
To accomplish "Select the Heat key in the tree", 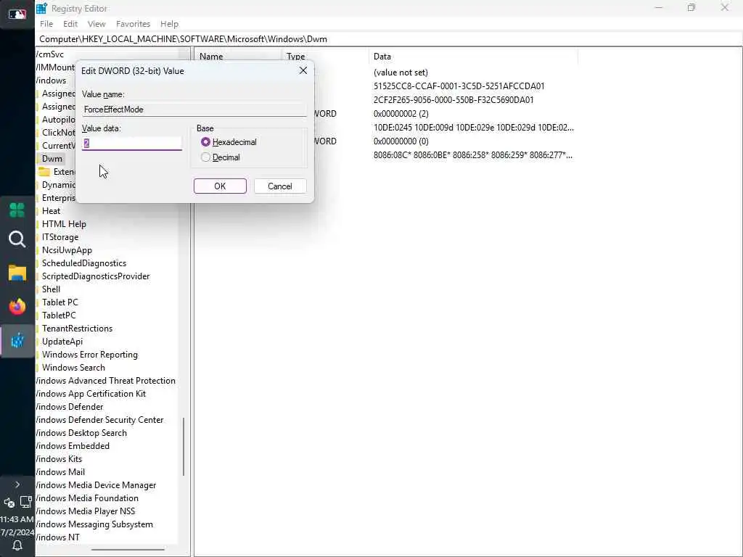I will [x=52, y=211].
